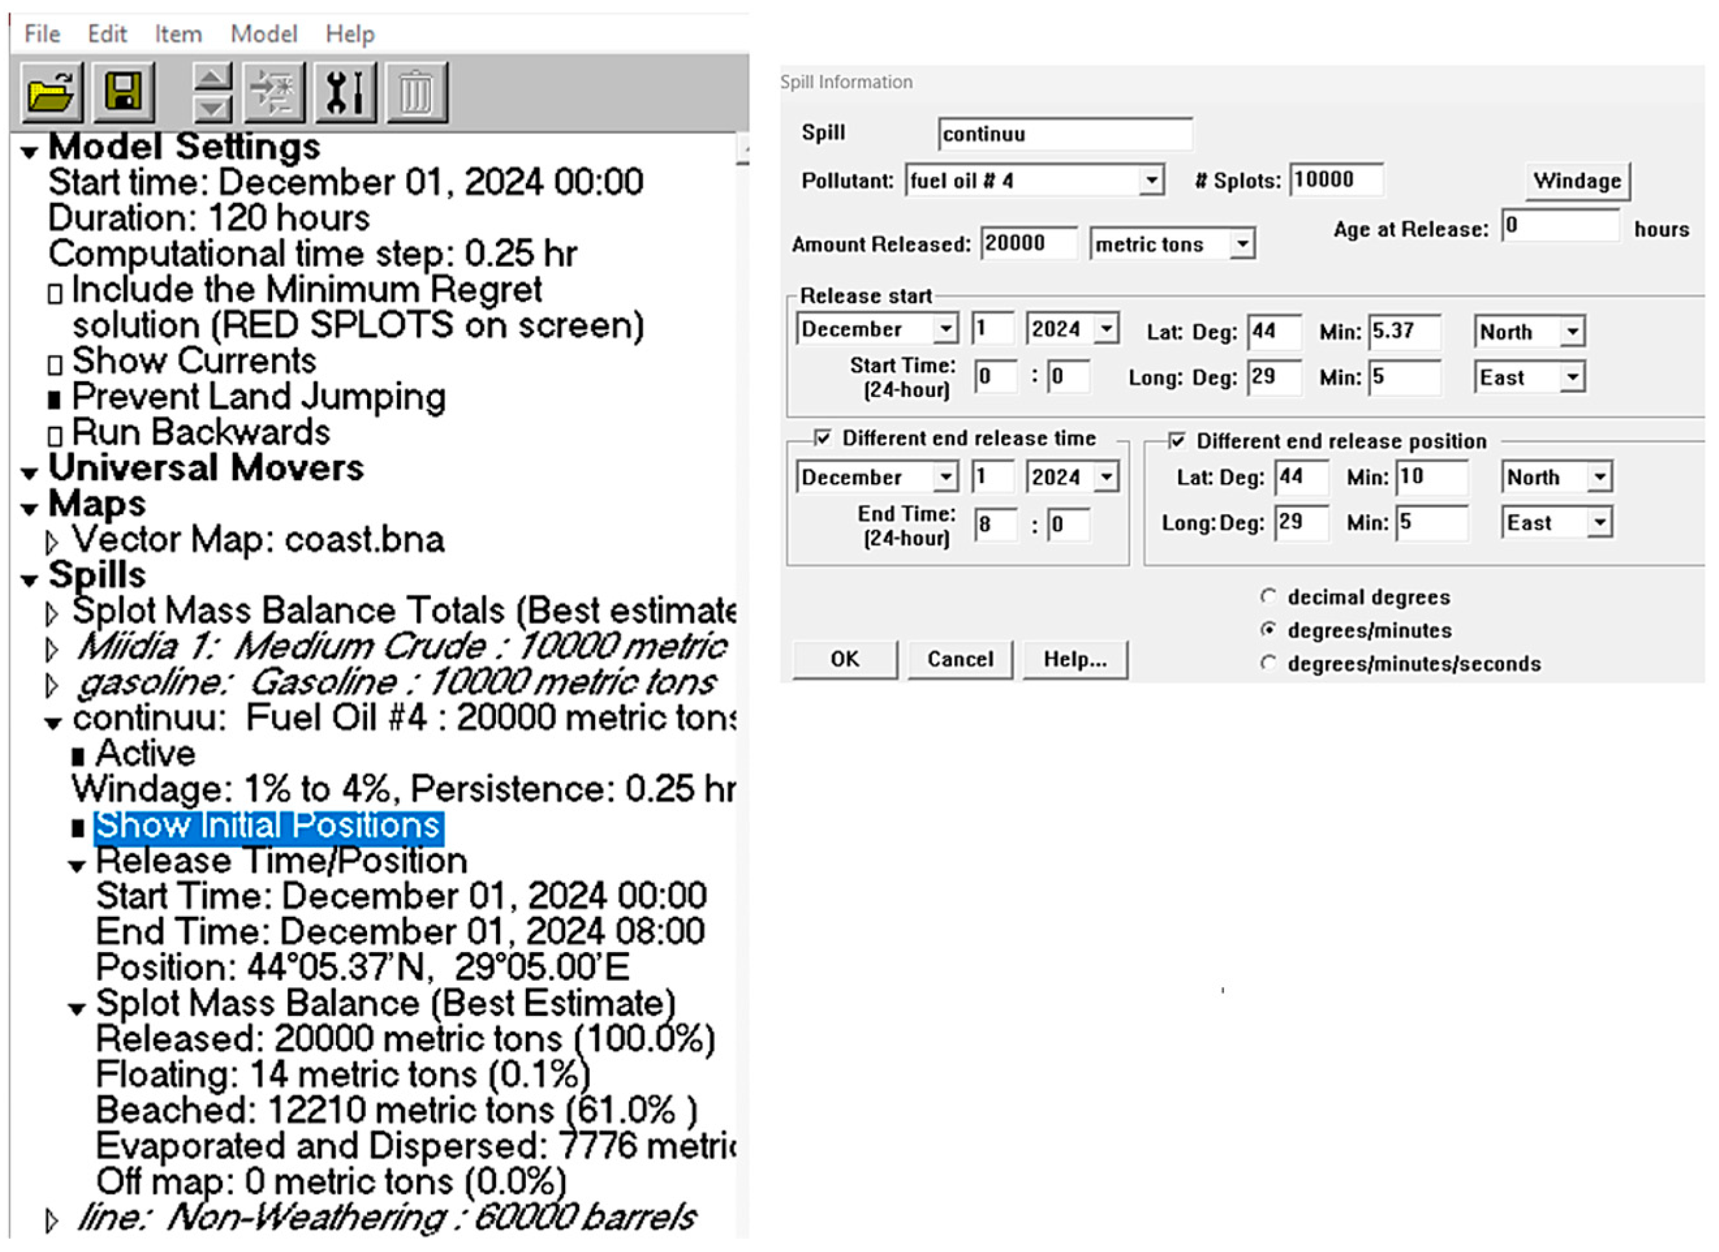Click the # Splots input field
Screen dimensions: 1719x1252
[1336, 180]
